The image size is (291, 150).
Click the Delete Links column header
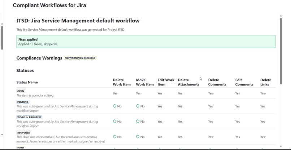[266, 82]
